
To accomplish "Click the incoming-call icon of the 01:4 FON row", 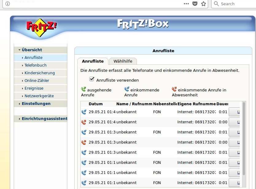I will [x=84, y=112].
